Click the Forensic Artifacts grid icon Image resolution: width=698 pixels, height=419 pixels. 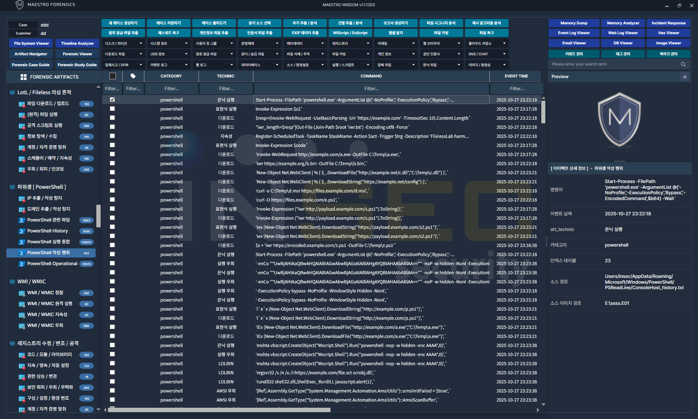pyautogui.click(x=24, y=77)
